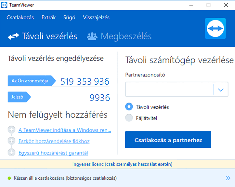Click the 'Ingyenes licenc' notice link
Viewport: 235px width, 187px height.
pos(122,164)
